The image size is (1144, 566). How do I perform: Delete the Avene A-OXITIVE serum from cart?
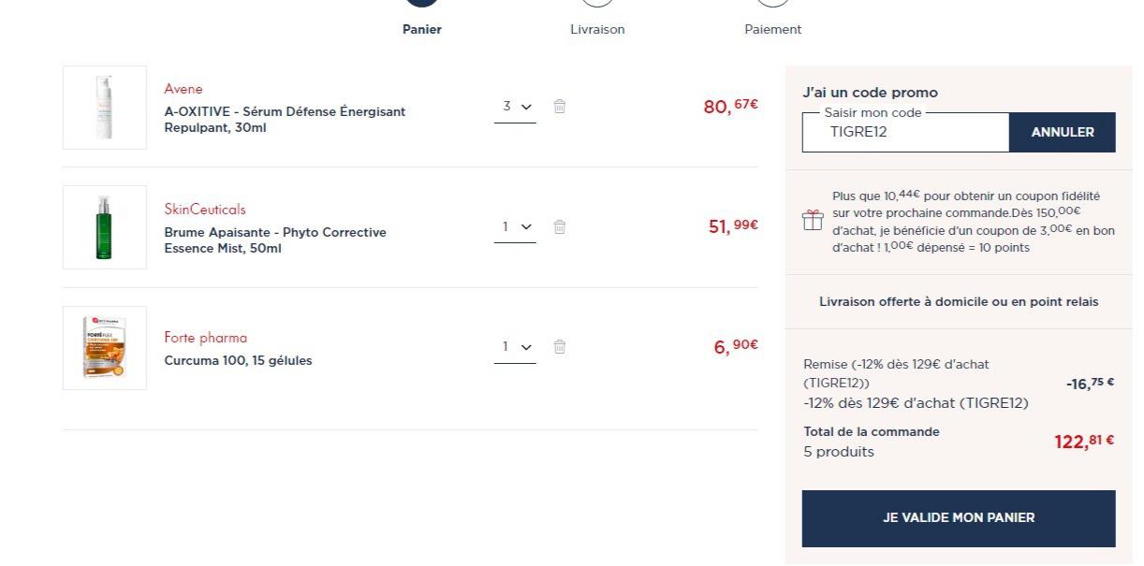click(x=560, y=107)
